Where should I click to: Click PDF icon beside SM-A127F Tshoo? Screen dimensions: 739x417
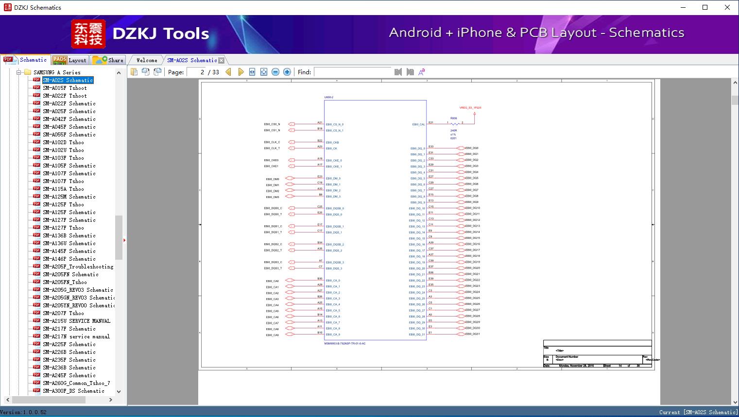tap(36, 227)
